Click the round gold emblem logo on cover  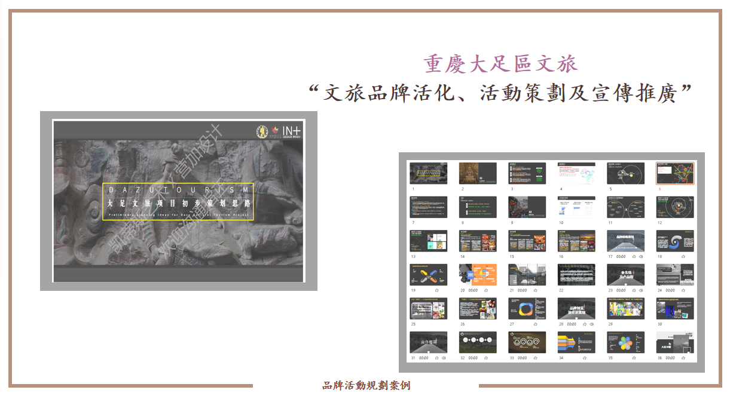[x=262, y=131]
